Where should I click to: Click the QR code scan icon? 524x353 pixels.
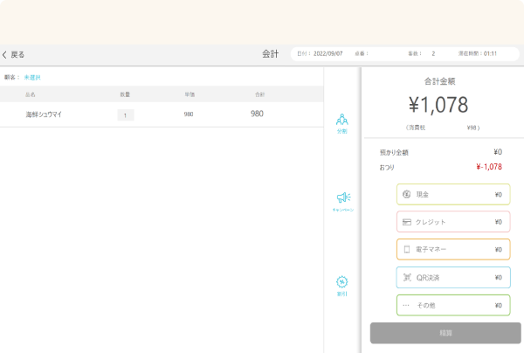coord(407,278)
